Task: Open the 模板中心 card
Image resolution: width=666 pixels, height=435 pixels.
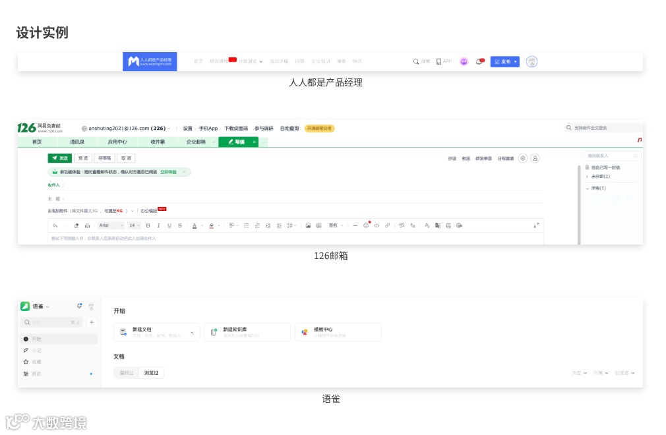Action: pos(338,332)
